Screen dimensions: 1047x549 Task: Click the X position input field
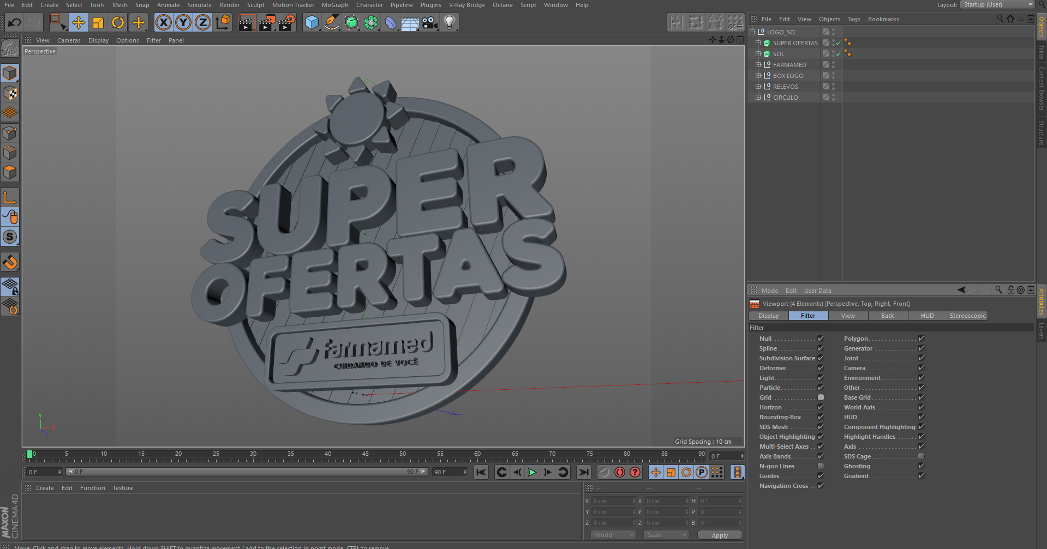point(614,501)
